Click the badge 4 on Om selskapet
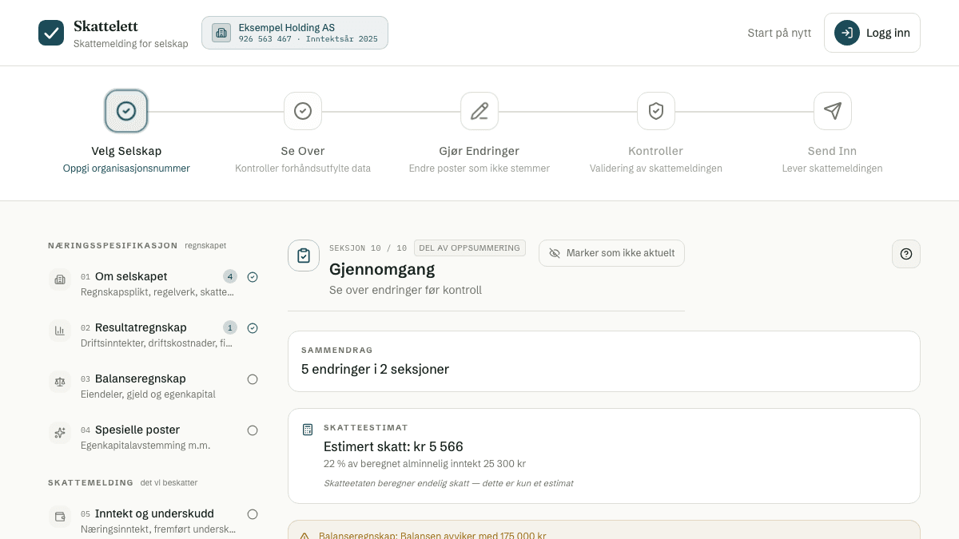 (230, 276)
